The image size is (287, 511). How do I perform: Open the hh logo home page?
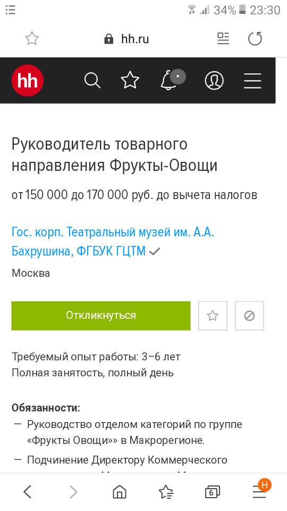(28, 80)
